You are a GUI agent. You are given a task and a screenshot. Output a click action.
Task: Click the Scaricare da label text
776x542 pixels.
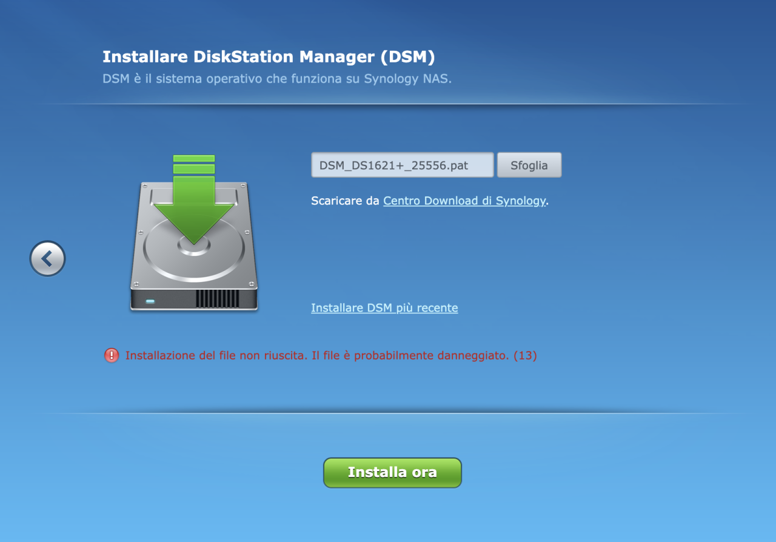point(345,201)
